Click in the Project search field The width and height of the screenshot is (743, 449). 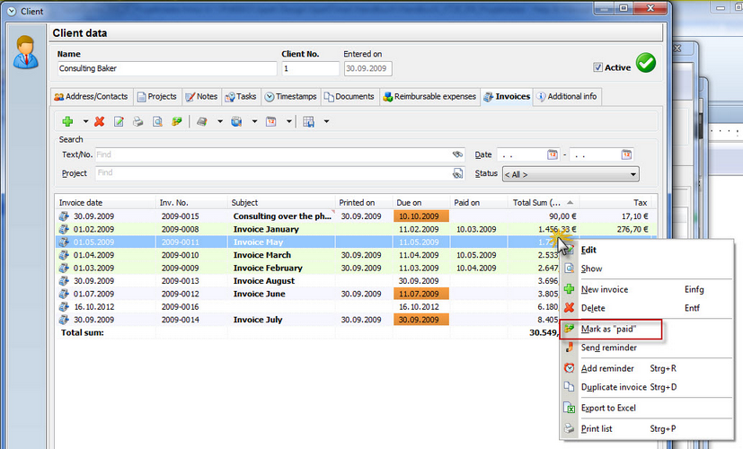pos(279,173)
